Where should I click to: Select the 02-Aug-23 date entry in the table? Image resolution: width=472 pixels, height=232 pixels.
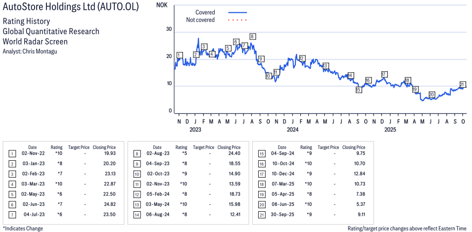coord(157,154)
